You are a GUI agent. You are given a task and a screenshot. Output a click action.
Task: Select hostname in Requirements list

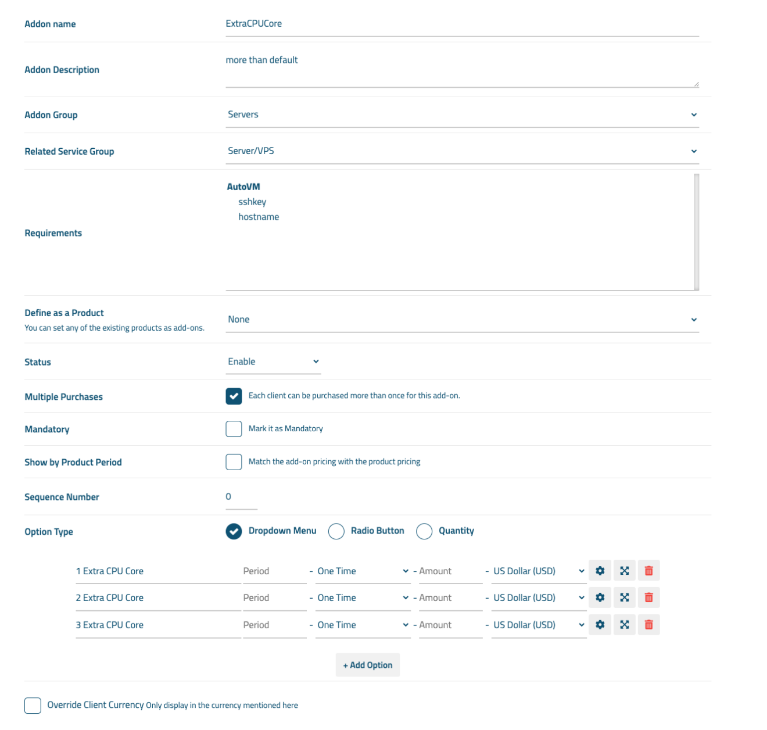(259, 217)
